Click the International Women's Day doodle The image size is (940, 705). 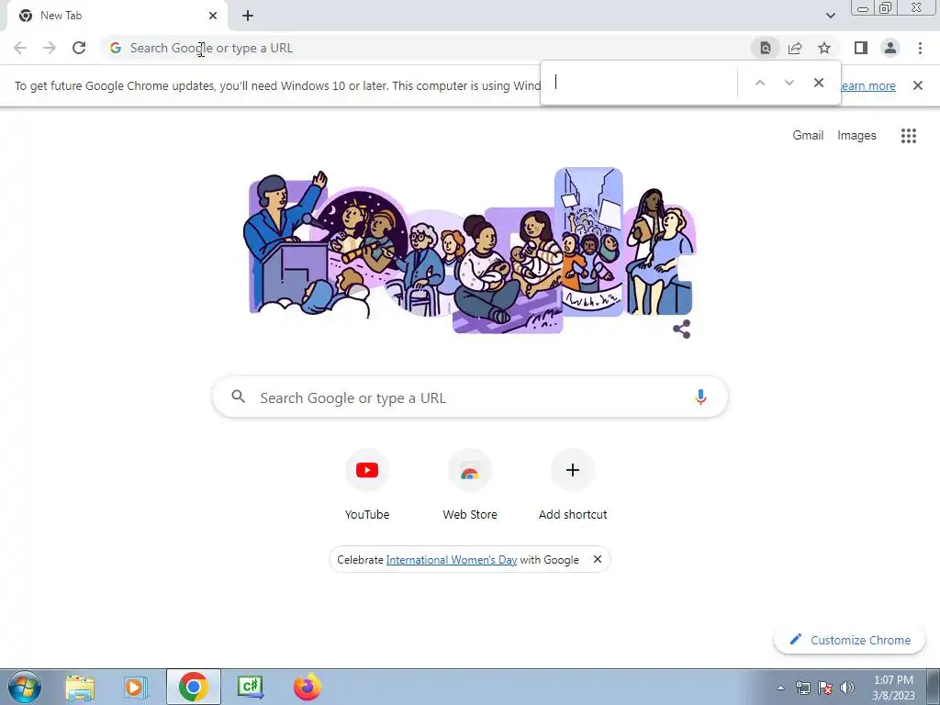tap(469, 250)
